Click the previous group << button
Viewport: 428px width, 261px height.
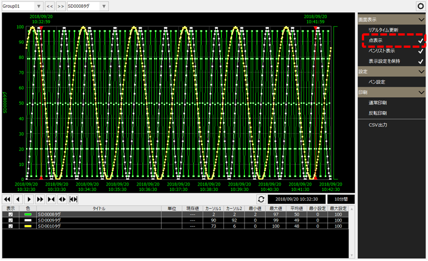point(49,6)
